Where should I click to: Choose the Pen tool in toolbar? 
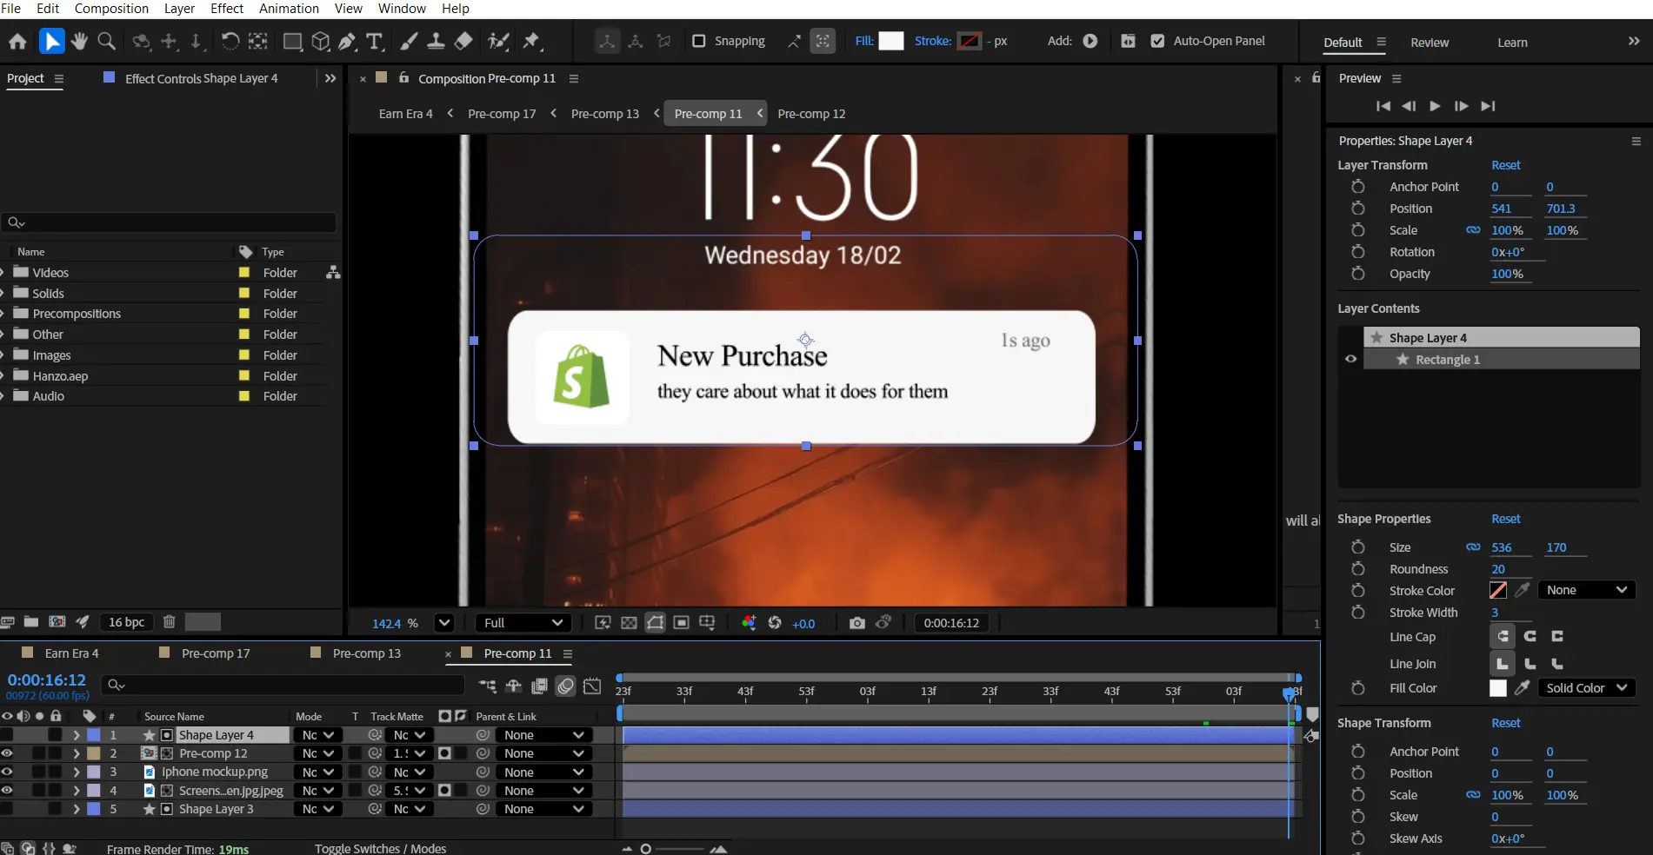click(x=347, y=41)
